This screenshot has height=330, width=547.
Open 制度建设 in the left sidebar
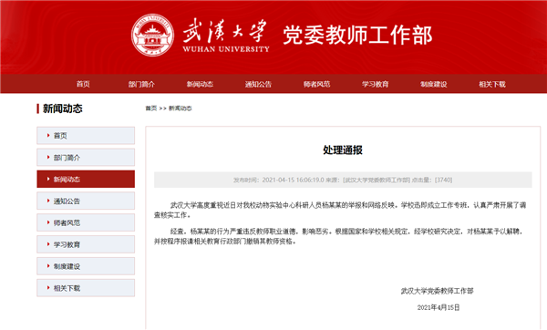(86, 266)
